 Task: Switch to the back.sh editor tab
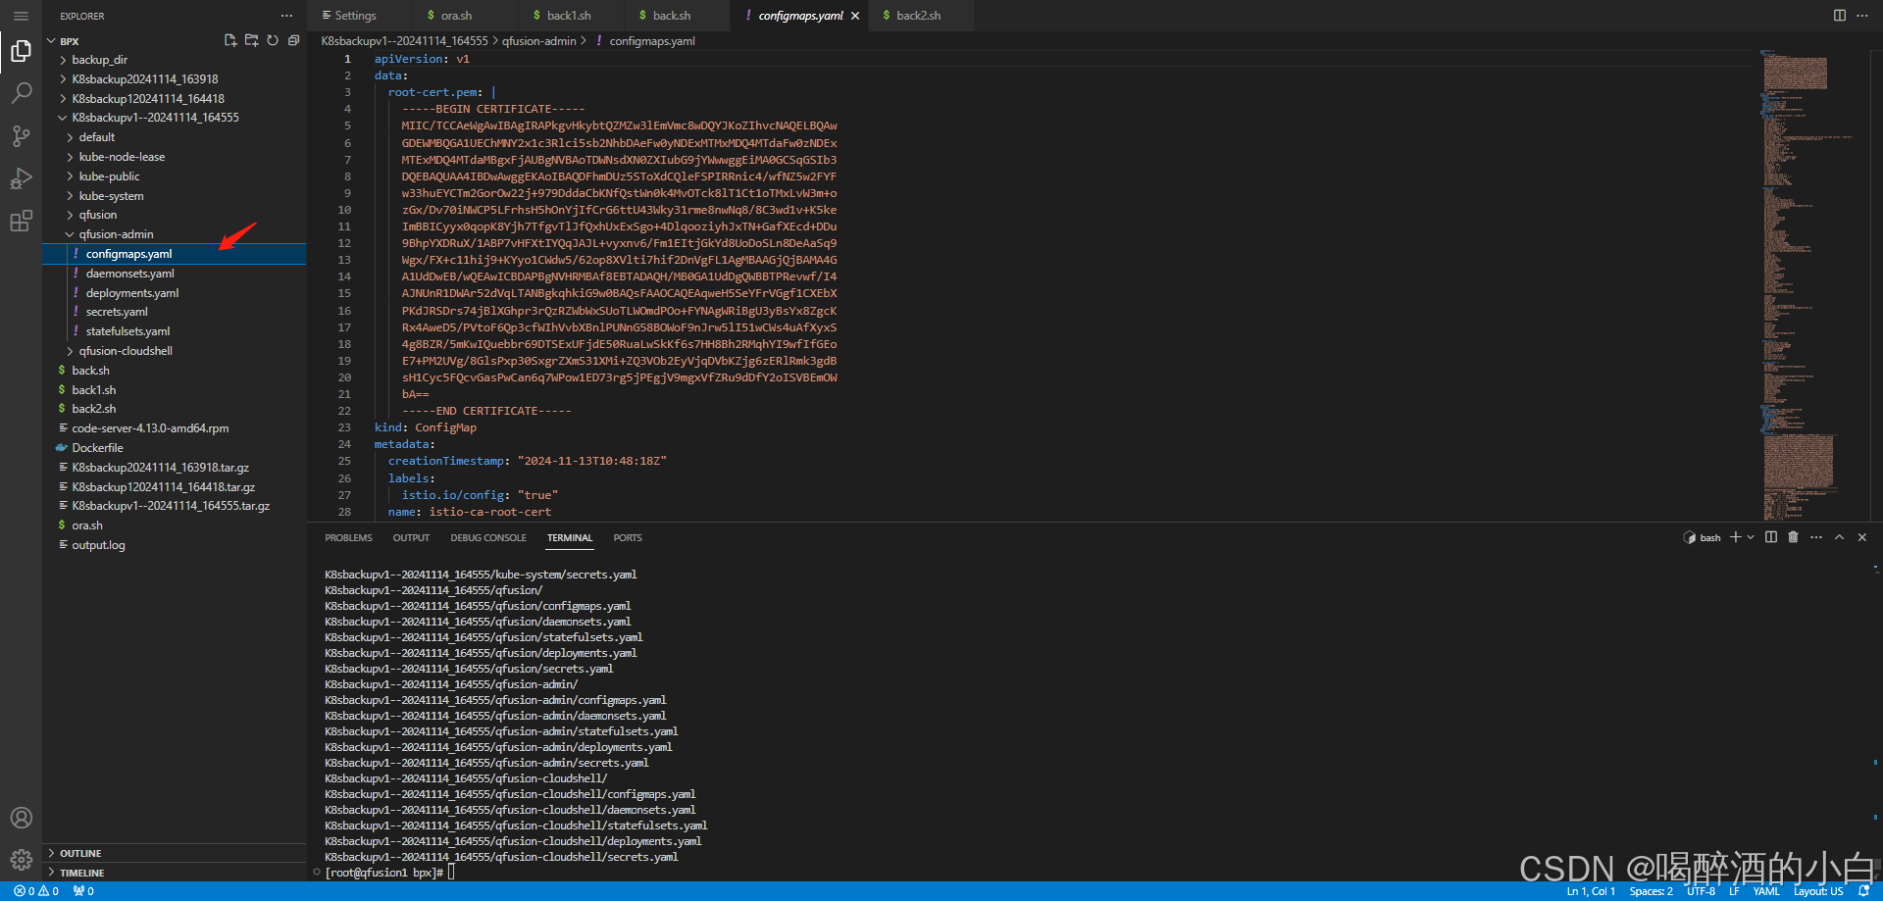pyautogui.click(x=671, y=16)
